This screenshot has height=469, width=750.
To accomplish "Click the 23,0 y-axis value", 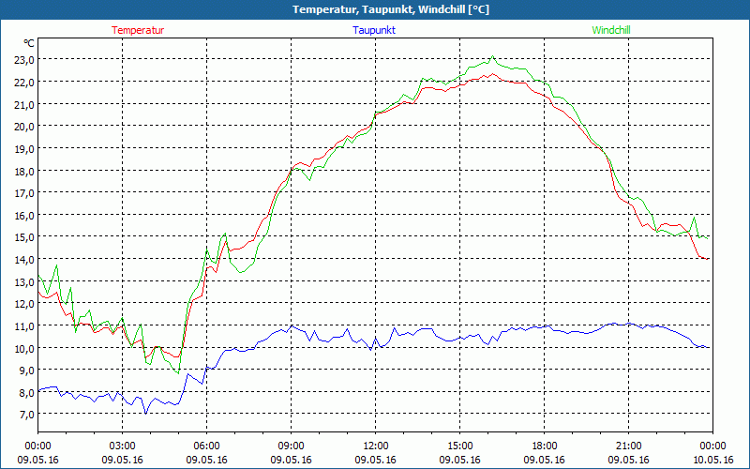I will (x=24, y=60).
